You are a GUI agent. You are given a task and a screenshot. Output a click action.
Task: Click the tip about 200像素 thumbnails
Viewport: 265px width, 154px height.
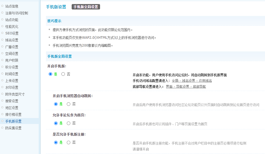(x=83, y=45)
